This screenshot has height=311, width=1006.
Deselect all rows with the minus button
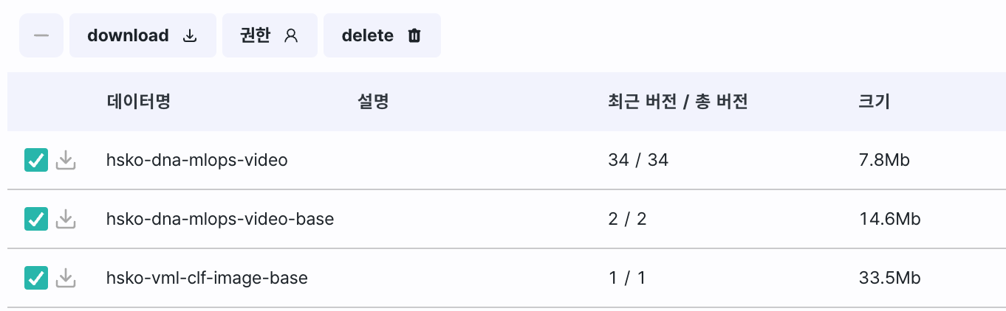pyautogui.click(x=41, y=35)
